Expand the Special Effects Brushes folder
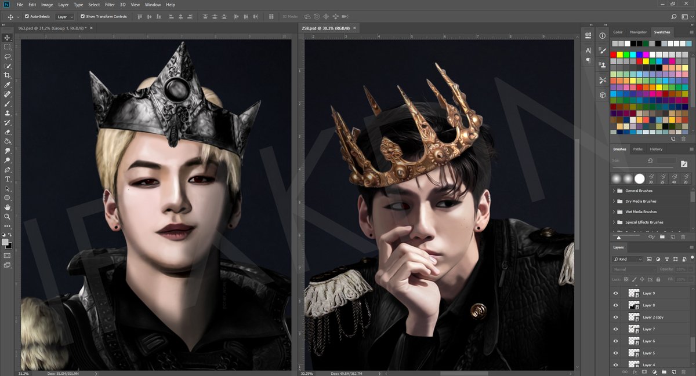Image resolution: width=696 pixels, height=376 pixels. tap(614, 222)
